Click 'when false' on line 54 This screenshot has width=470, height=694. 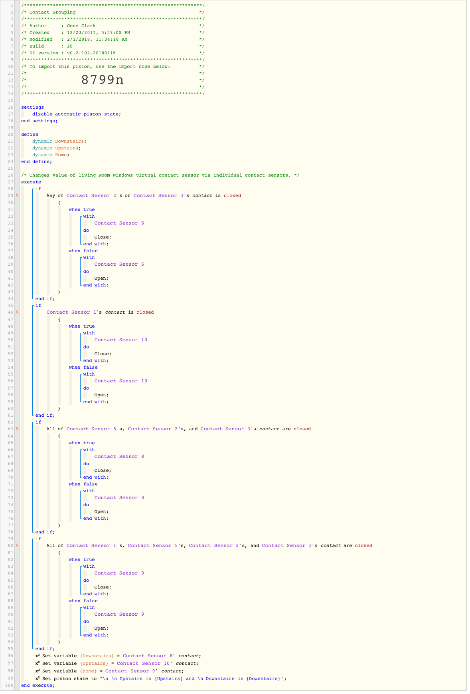(83, 368)
